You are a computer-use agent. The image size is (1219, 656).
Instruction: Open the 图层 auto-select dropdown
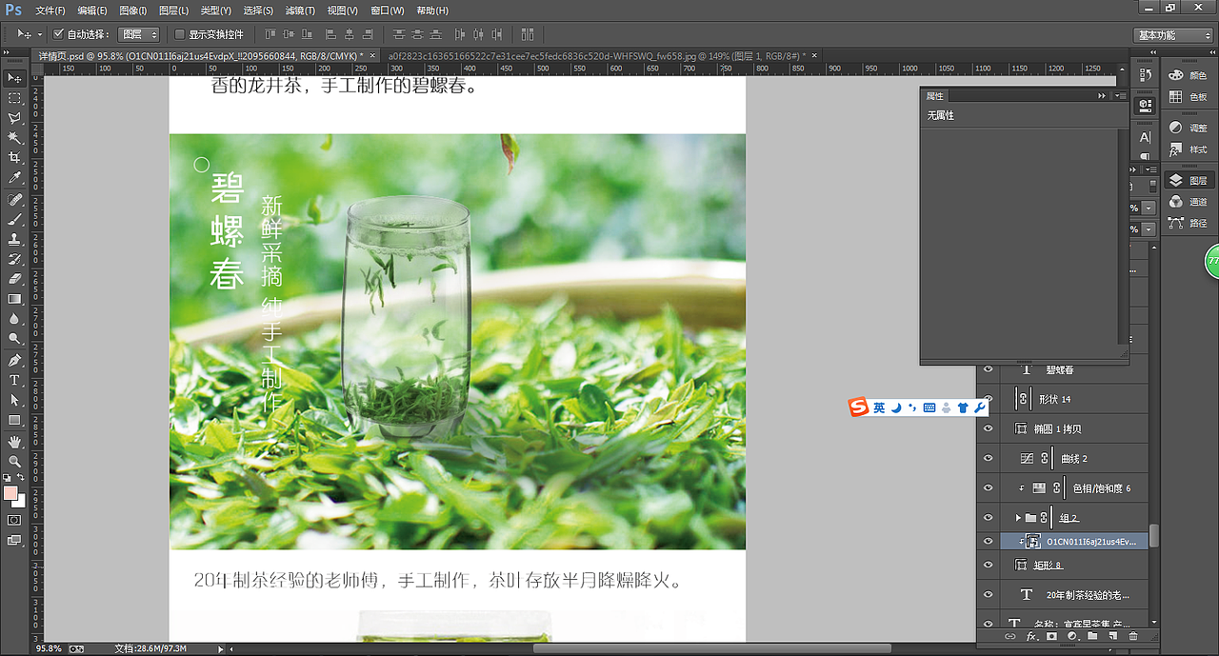(140, 34)
